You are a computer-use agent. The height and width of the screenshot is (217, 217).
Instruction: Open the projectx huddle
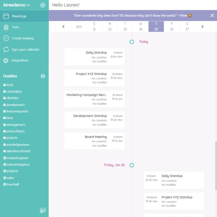[10, 138]
